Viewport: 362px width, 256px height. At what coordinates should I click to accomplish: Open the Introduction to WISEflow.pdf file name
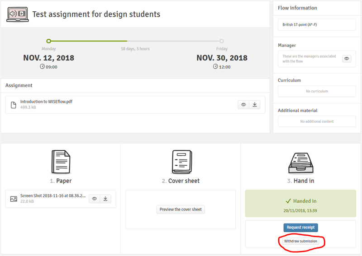(x=46, y=102)
